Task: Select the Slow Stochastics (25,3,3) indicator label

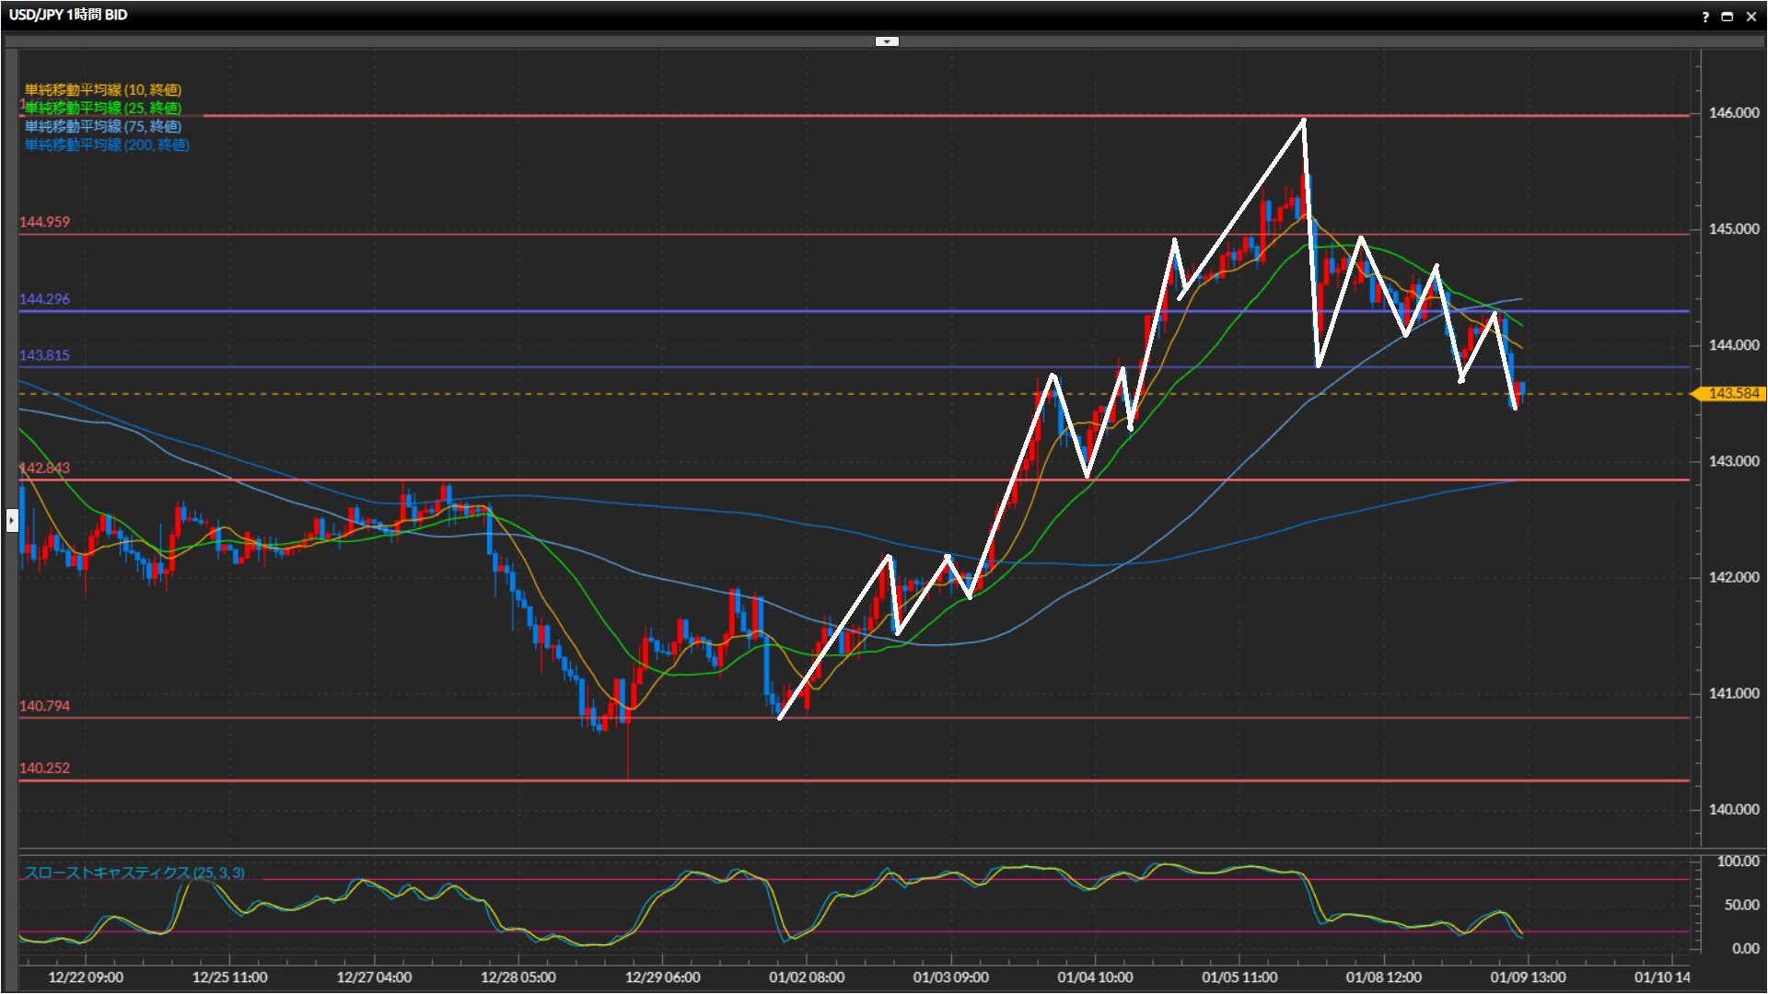Action: click(x=134, y=873)
